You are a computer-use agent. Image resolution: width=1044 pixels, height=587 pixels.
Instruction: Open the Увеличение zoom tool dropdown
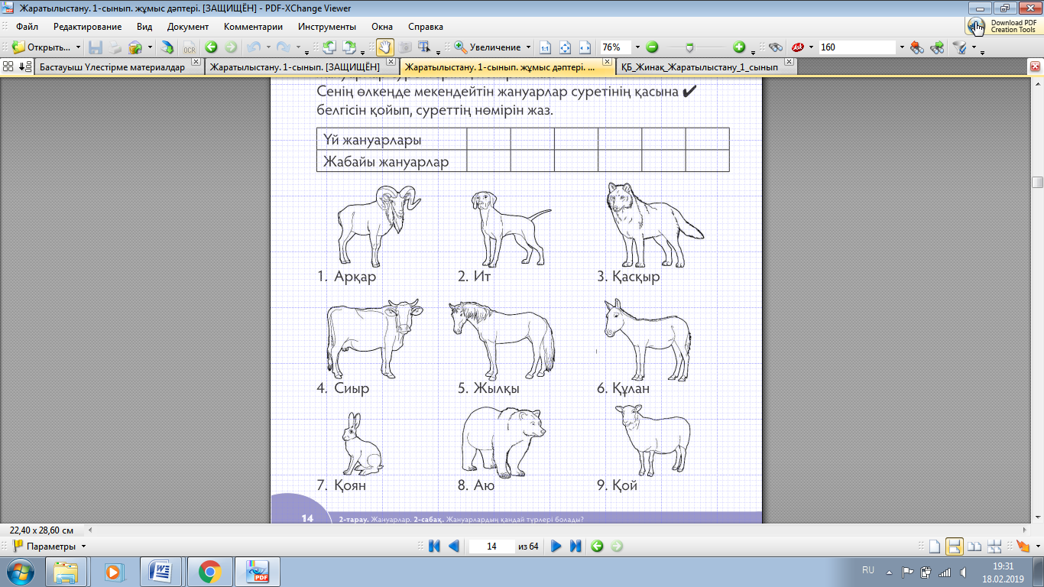[x=528, y=47]
